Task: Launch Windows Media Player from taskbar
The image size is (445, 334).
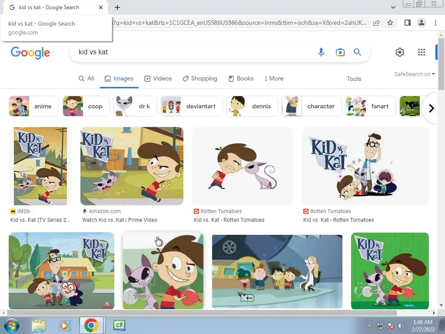Action: click(x=65, y=325)
